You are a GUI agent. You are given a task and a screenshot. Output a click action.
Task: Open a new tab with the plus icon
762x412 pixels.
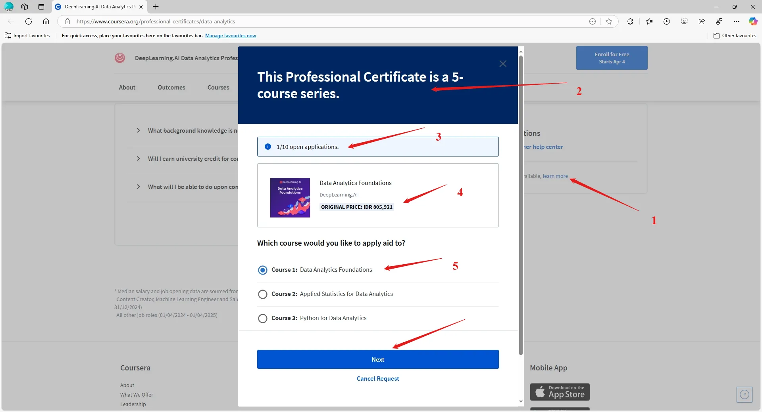[156, 7]
